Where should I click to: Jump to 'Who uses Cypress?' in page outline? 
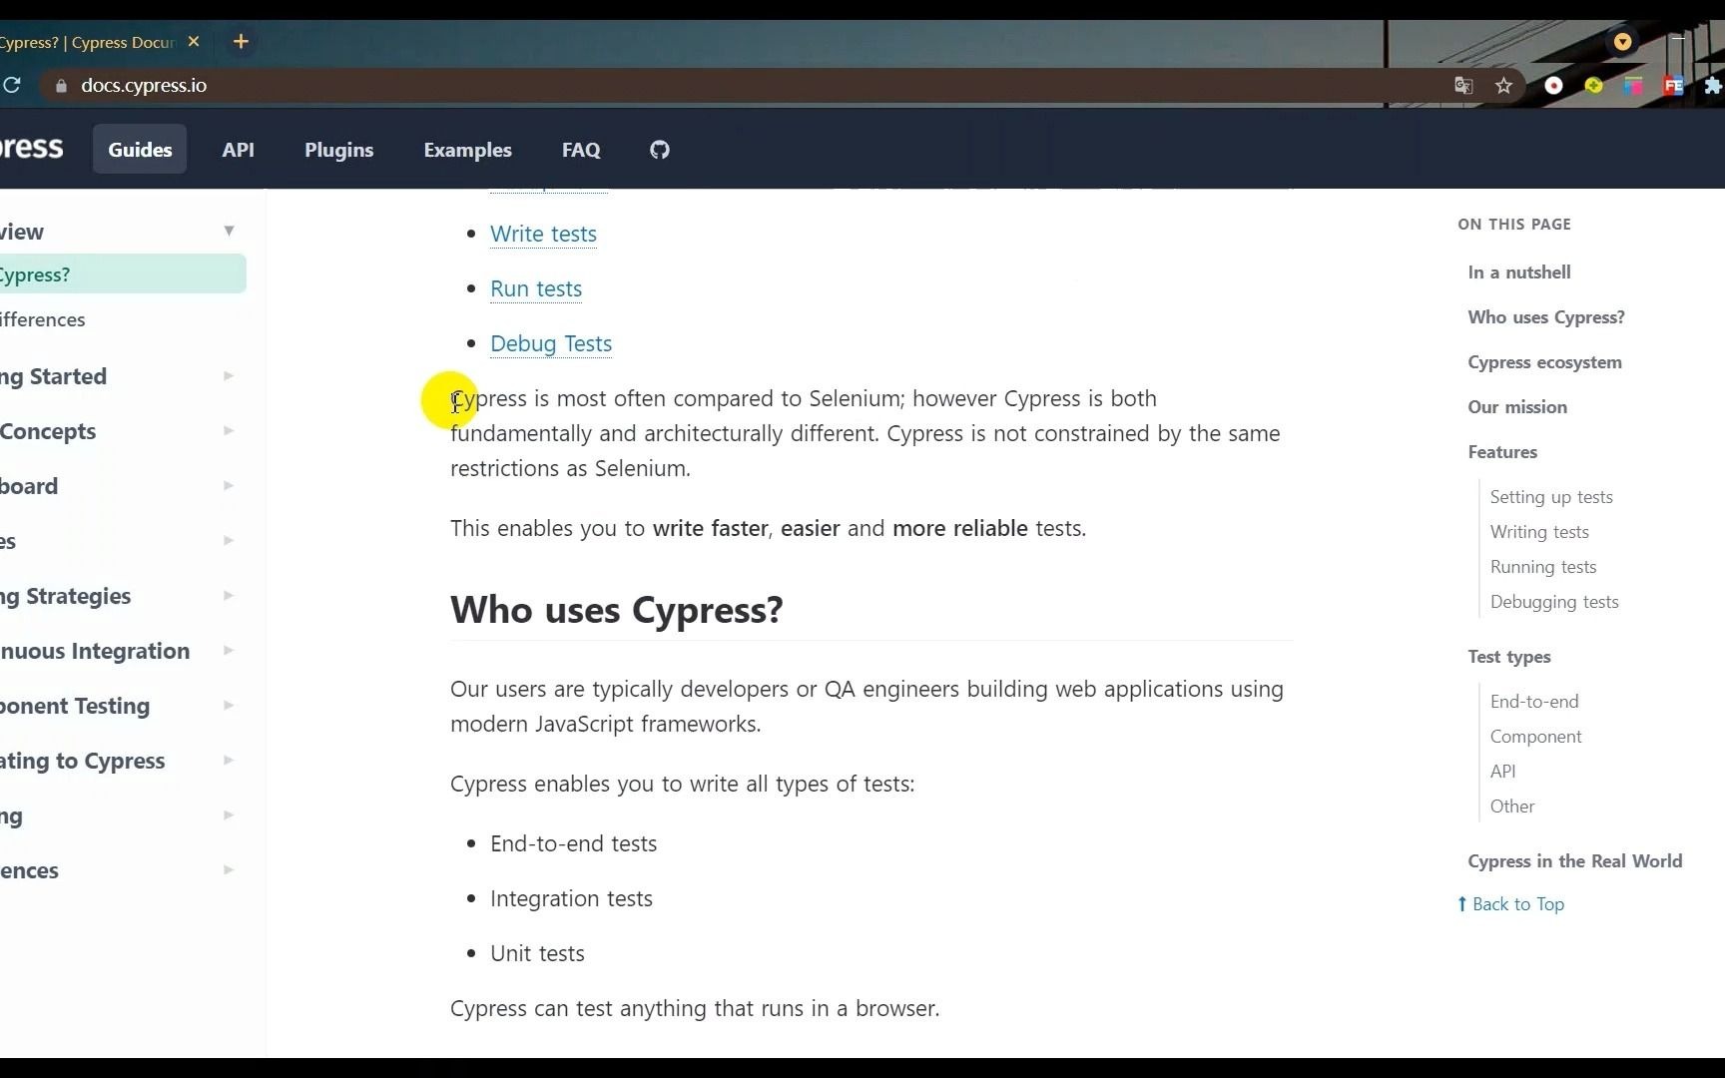(x=1546, y=317)
